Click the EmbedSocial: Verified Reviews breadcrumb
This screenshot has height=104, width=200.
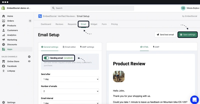[x=59, y=16]
